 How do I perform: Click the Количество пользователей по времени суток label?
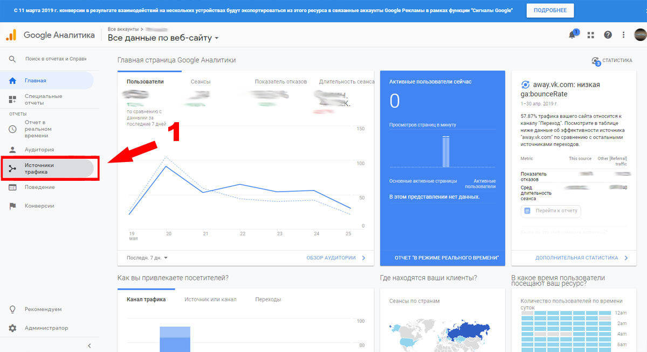click(x=572, y=305)
